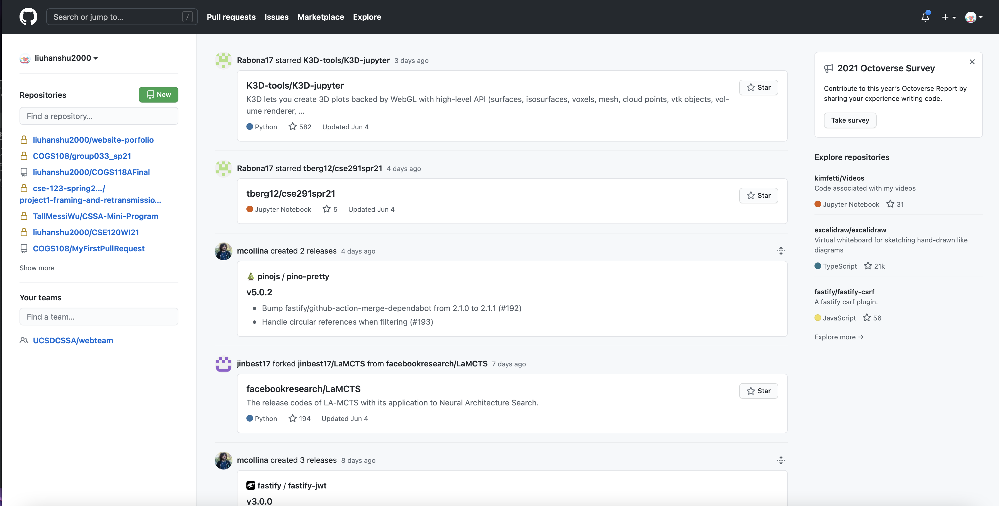
Task: Open COGS108/group033_sp21 repository
Action: point(82,156)
